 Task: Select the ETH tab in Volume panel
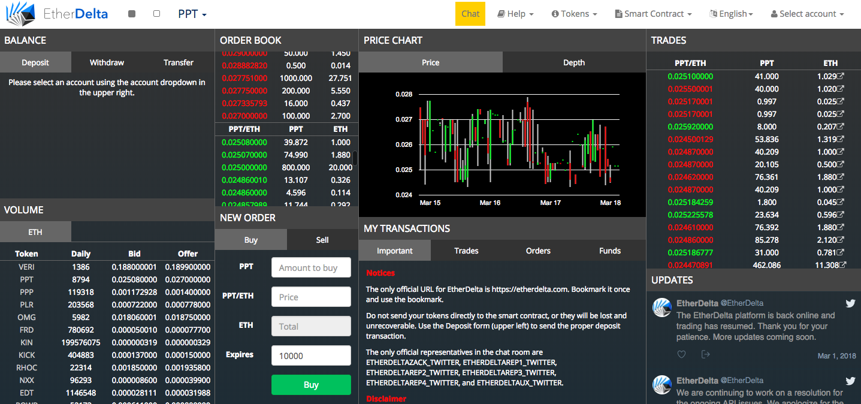(35, 232)
